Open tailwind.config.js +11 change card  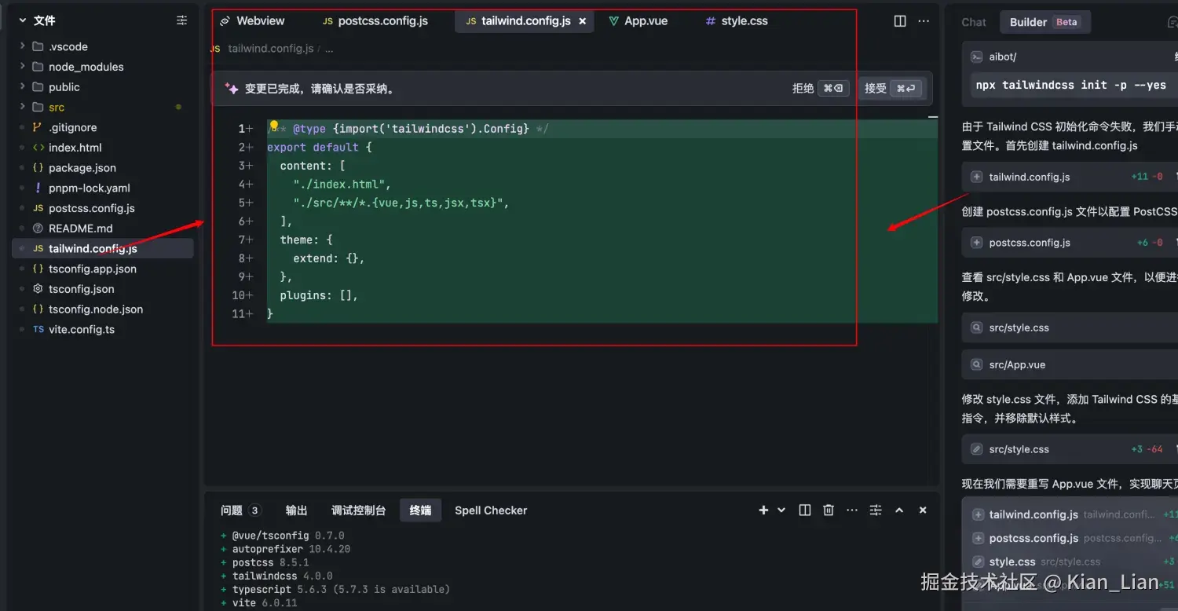click(1070, 177)
